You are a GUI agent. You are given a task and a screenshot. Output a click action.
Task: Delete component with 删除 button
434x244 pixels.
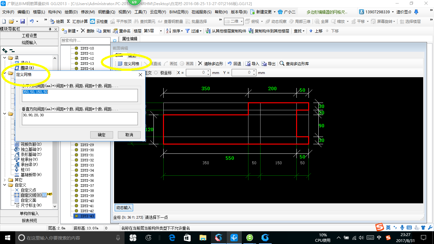pos(87,31)
